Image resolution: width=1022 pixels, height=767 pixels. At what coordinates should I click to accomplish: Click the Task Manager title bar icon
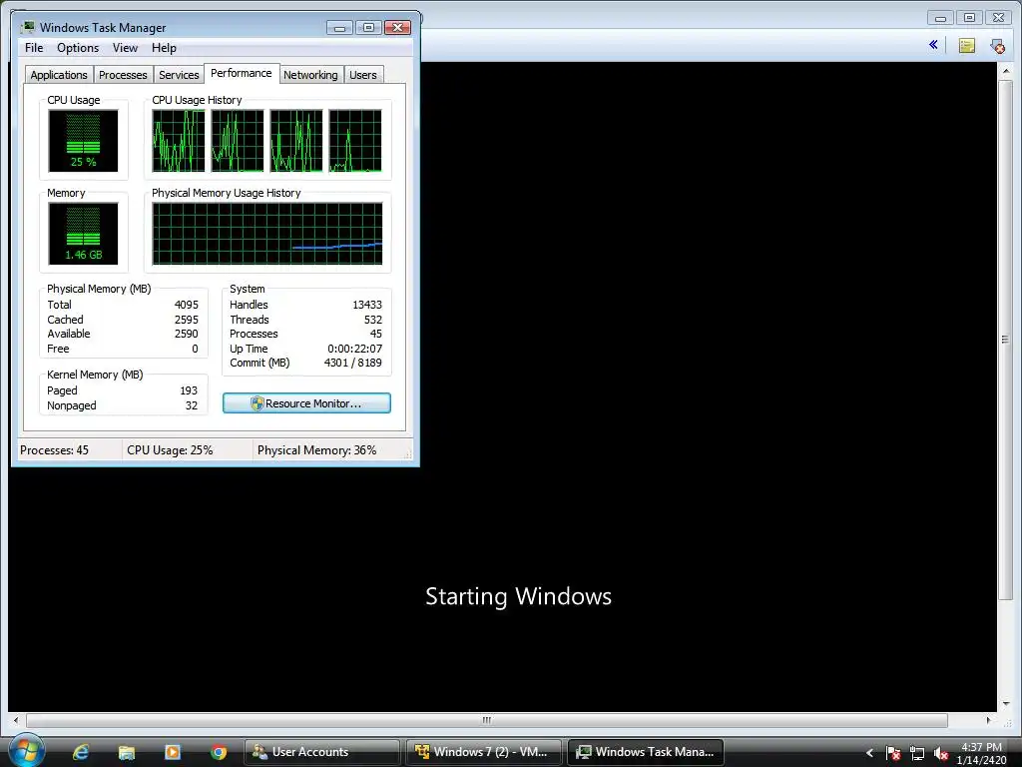(27, 27)
